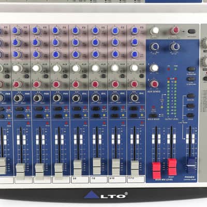The image size is (207, 207).
Task: Adjust the BAL knob on channel 11/12
Action: tap(134, 98)
